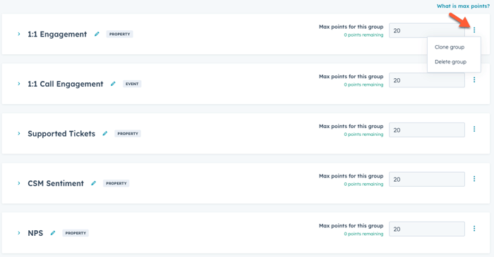This screenshot has height=257, width=494.
Task: Click 'Max points for this group' for CSM Sentiment
Action: point(351,176)
